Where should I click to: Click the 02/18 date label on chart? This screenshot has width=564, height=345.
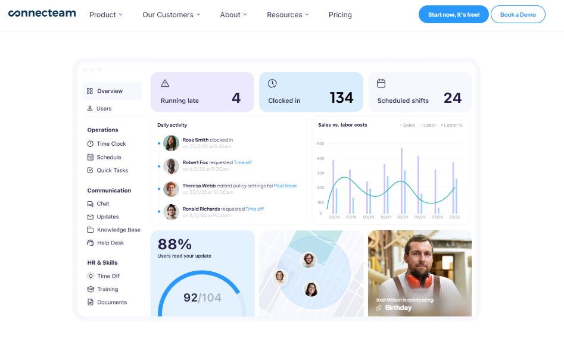point(334,218)
